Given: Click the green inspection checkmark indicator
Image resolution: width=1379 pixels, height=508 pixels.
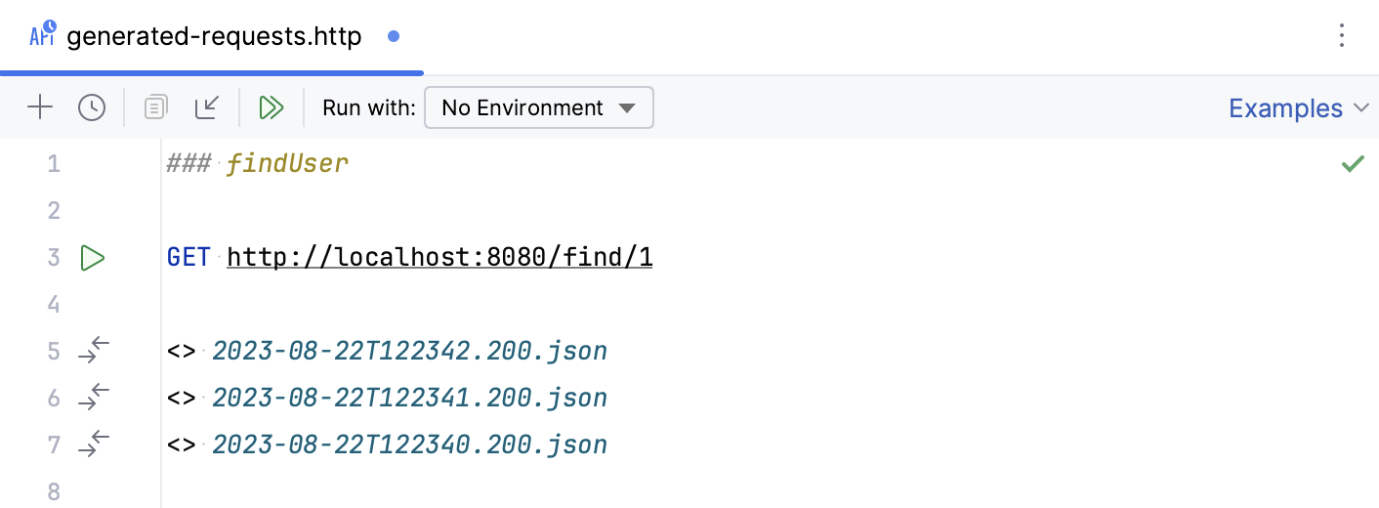Looking at the screenshot, I should pos(1353,164).
